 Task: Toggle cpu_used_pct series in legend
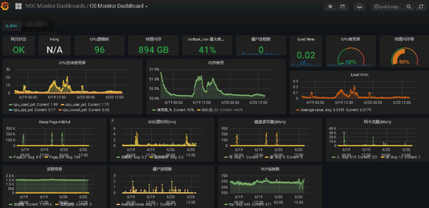coord(24,104)
